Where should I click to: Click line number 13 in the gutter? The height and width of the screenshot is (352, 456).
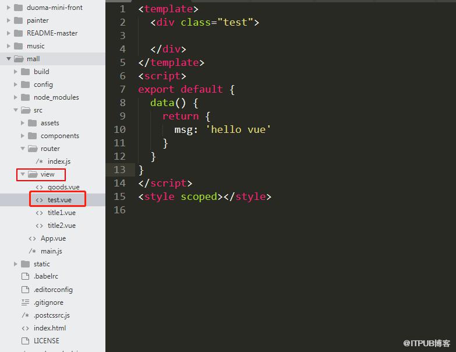pos(120,170)
